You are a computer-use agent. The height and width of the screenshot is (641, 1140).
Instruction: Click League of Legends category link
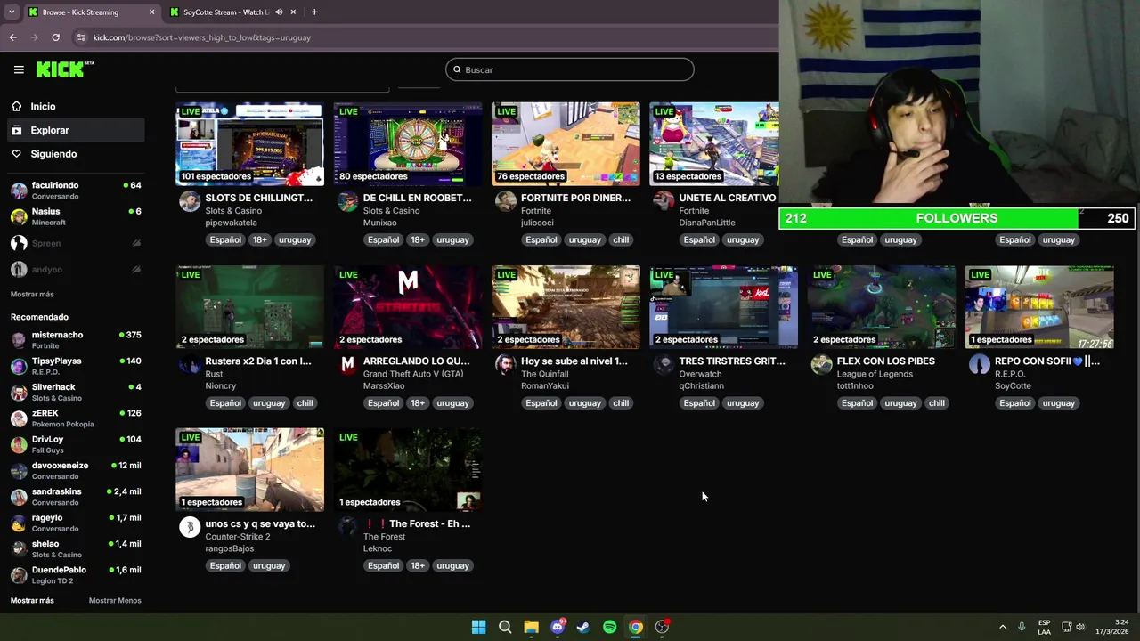875,374
